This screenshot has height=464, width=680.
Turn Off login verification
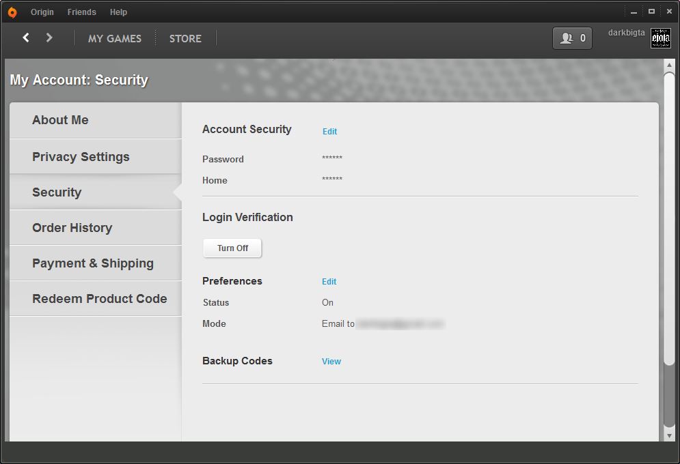coord(232,248)
